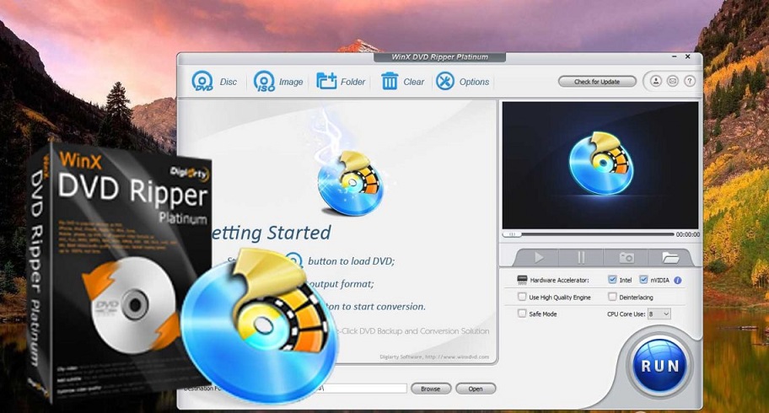Screen dimensions: 769x413
Task: Click the preview video thumbnail
Action: tap(600, 165)
